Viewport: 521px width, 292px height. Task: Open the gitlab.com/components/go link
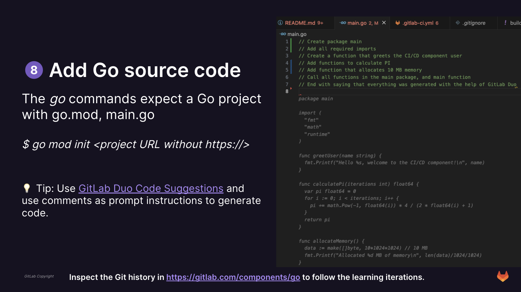pos(233,277)
